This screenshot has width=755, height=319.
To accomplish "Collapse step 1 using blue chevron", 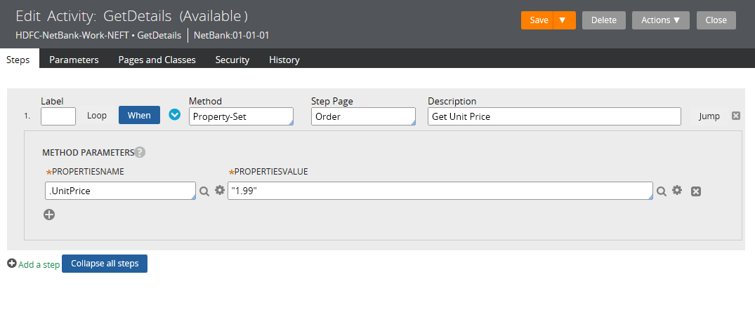I will click(175, 116).
